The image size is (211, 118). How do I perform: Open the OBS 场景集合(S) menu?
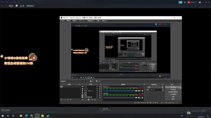[x=91, y=21]
